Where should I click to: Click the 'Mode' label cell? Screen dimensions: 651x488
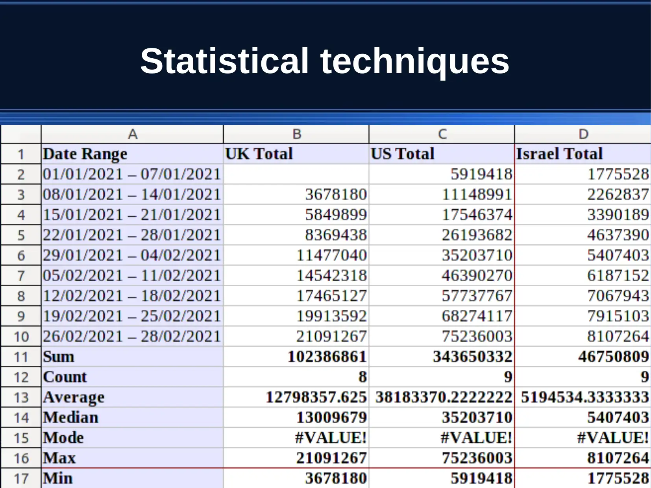[x=132, y=438]
